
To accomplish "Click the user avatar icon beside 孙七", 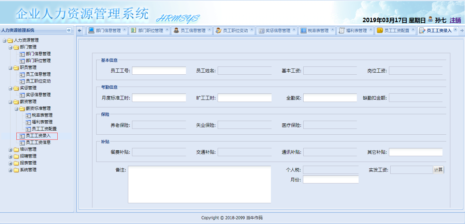I will point(431,19).
